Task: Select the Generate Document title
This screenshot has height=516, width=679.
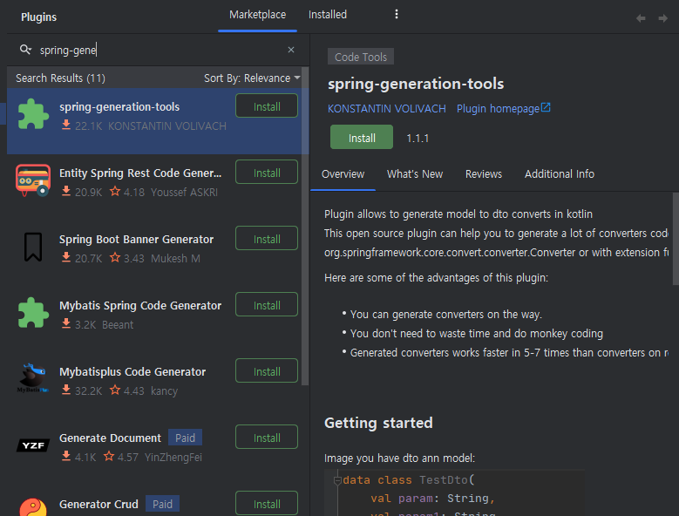Action: point(110,438)
